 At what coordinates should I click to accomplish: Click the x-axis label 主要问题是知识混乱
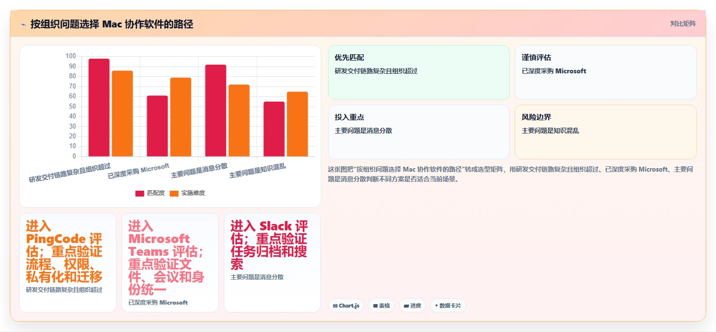258,170
